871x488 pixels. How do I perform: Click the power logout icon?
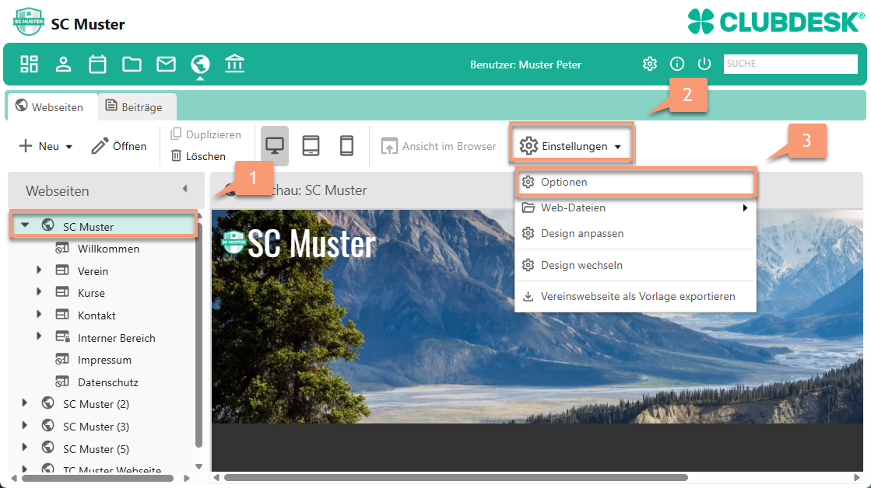tap(704, 64)
